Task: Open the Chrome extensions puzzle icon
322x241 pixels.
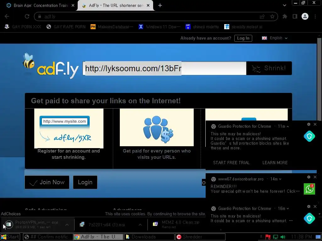Action: [285, 16]
